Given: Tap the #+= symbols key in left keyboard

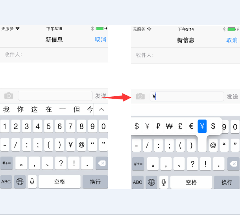Looking at the screenshot, I should (6, 163).
